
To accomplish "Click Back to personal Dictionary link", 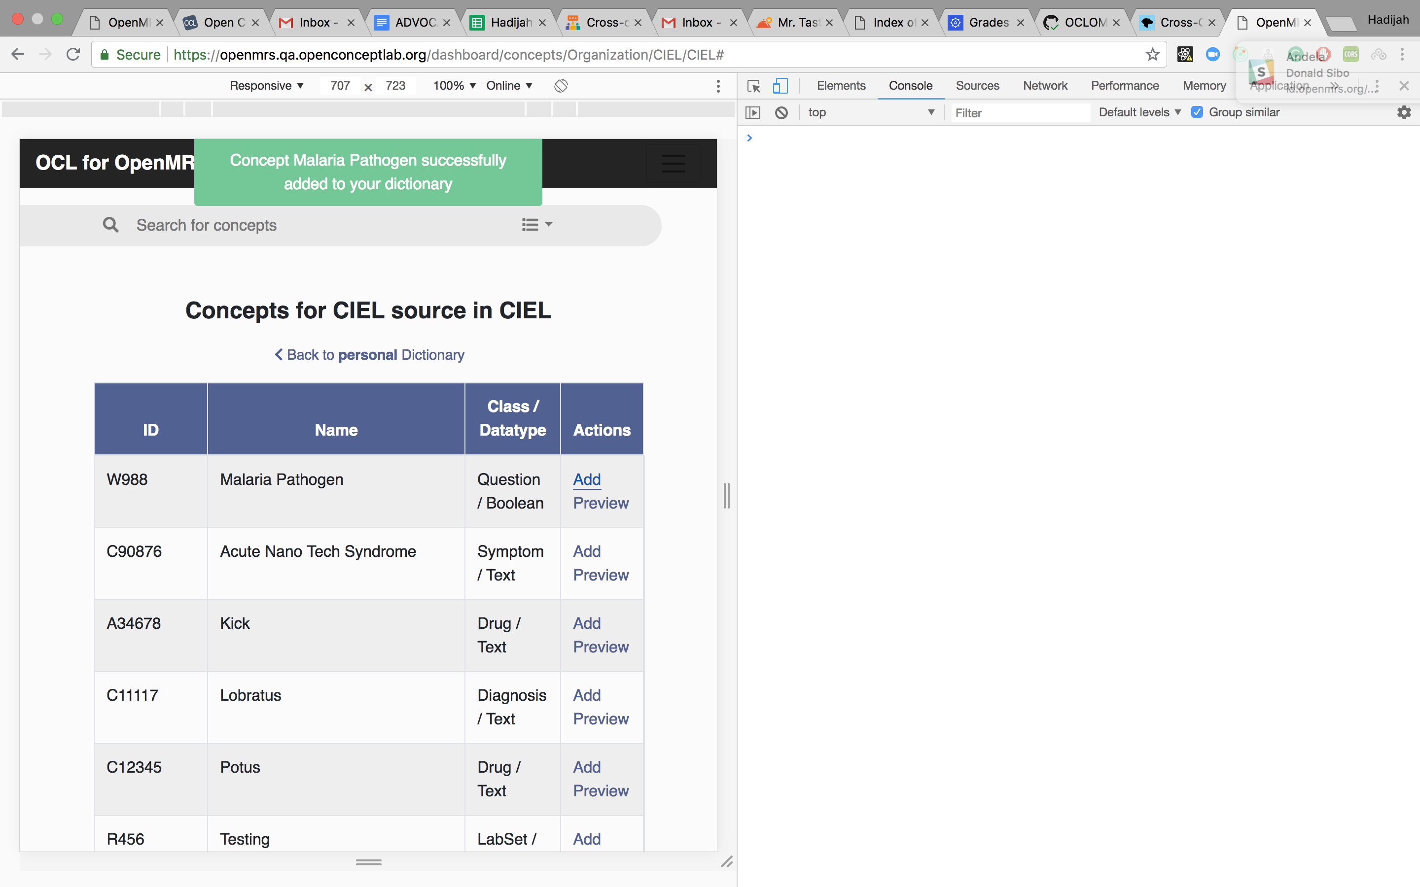I will pyautogui.click(x=369, y=354).
